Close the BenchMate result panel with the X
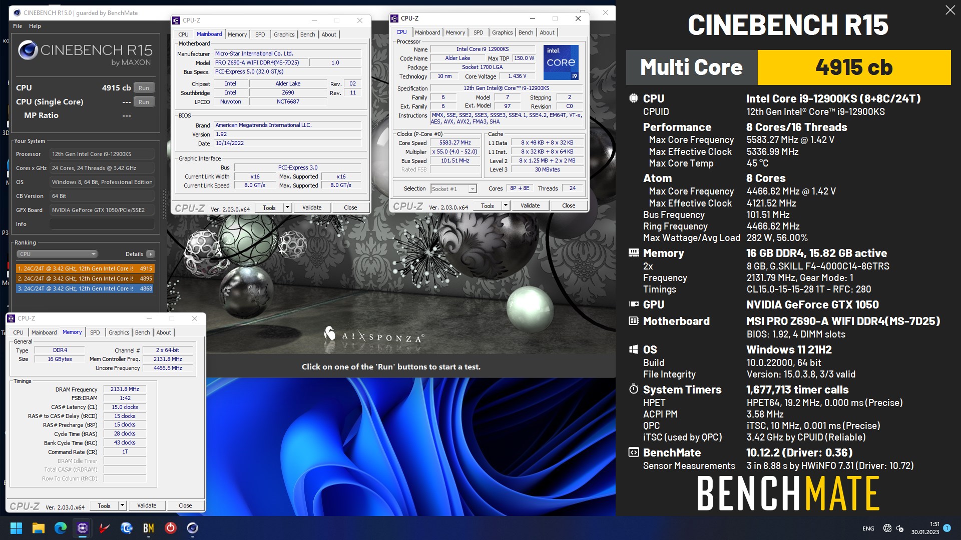 click(950, 10)
